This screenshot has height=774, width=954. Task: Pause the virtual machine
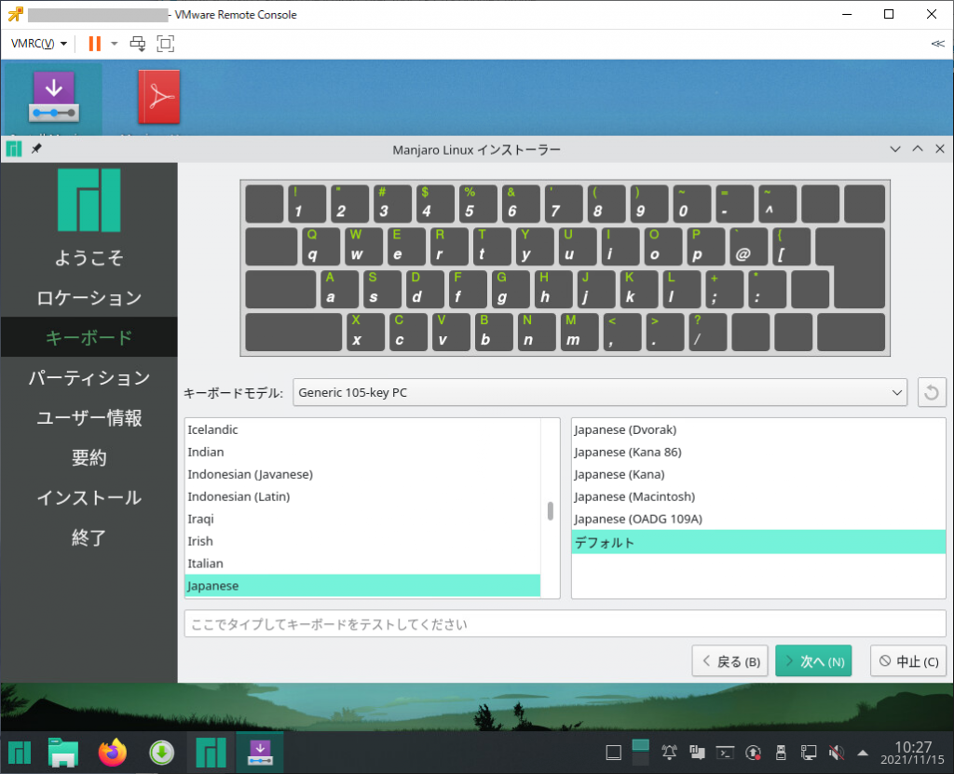pos(94,43)
